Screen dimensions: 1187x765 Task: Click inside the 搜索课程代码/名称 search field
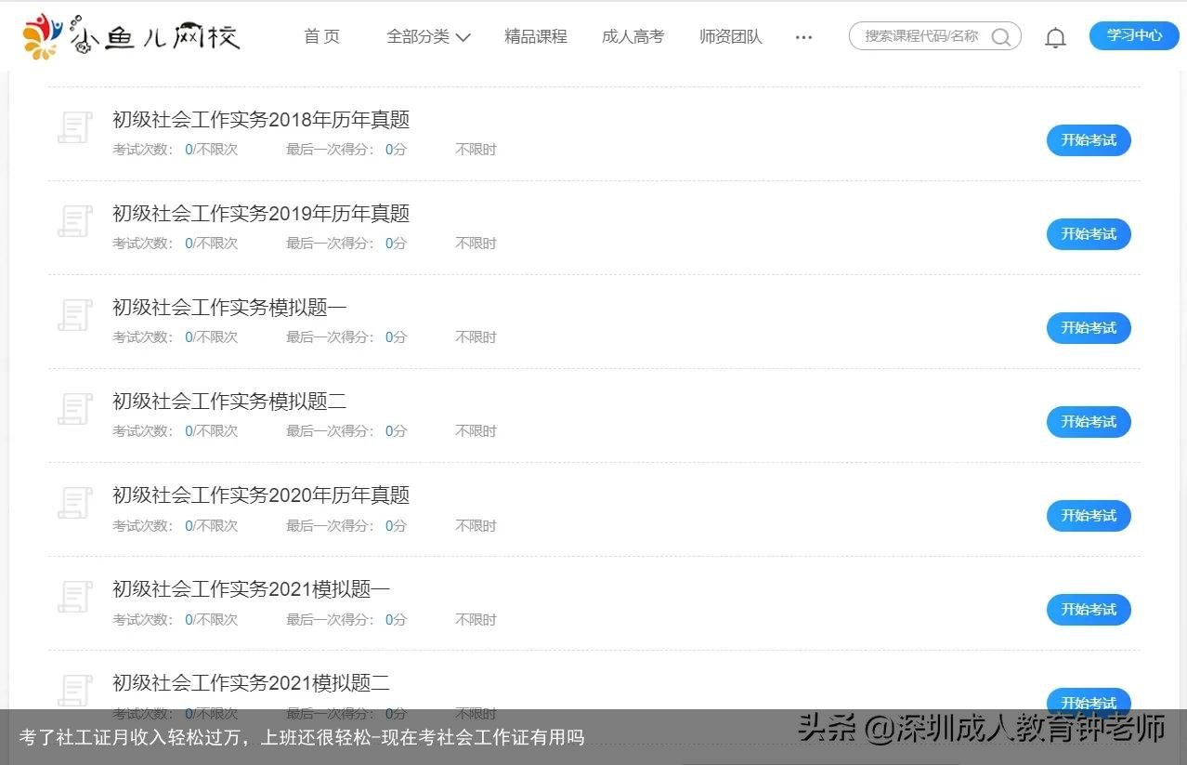click(x=920, y=36)
